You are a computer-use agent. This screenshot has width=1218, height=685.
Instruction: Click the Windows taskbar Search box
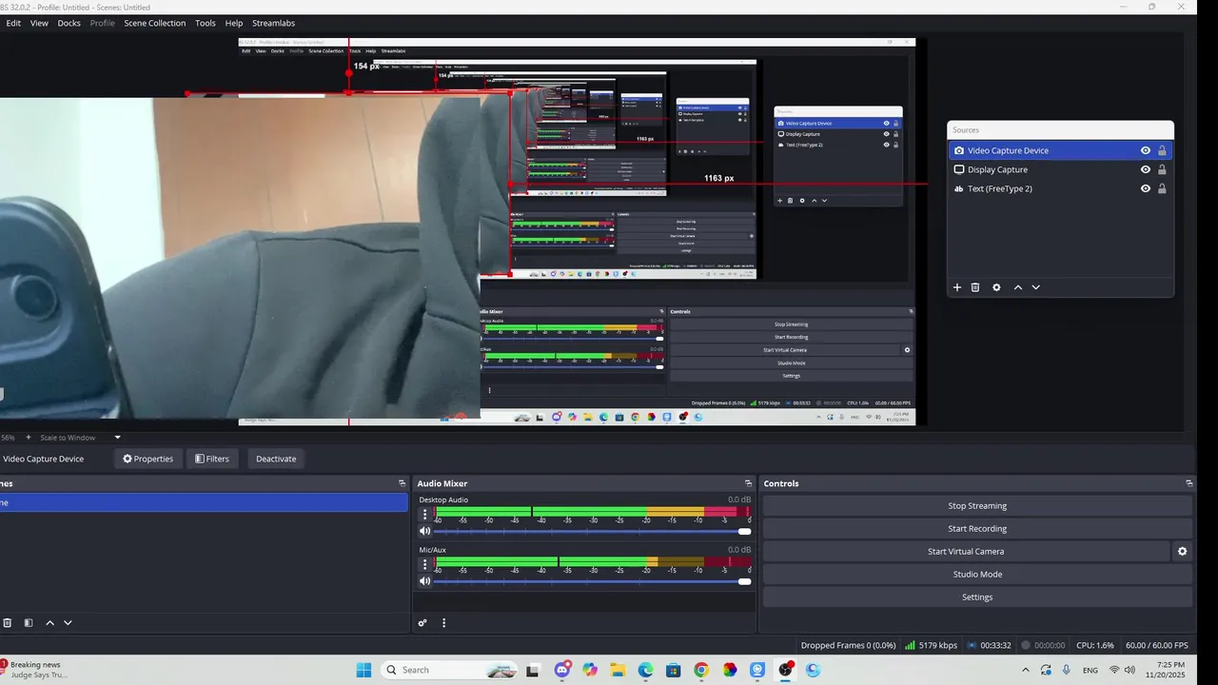point(450,670)
